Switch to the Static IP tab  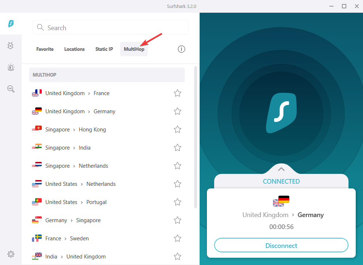coord(104,49)
